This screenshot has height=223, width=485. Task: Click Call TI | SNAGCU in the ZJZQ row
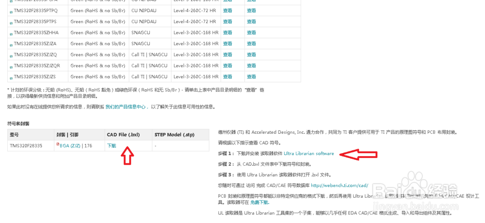[149, 54]
